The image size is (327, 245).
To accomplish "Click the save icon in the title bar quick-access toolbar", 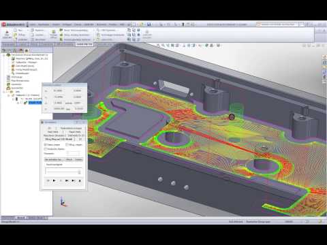I will (x=149, y=24).
